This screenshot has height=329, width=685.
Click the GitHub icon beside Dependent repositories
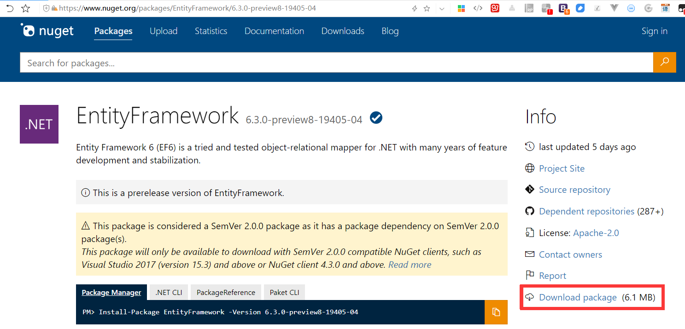(529, 211)
